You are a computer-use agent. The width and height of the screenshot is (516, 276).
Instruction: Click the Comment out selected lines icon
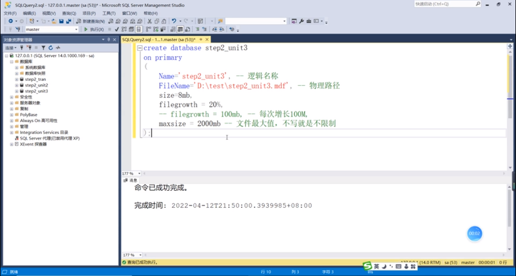197,29
